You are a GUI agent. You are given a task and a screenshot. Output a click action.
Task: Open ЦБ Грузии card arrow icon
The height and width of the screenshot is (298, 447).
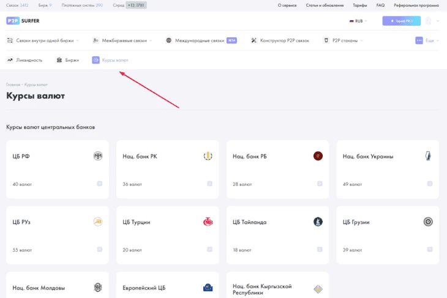[x=430, y=249]
